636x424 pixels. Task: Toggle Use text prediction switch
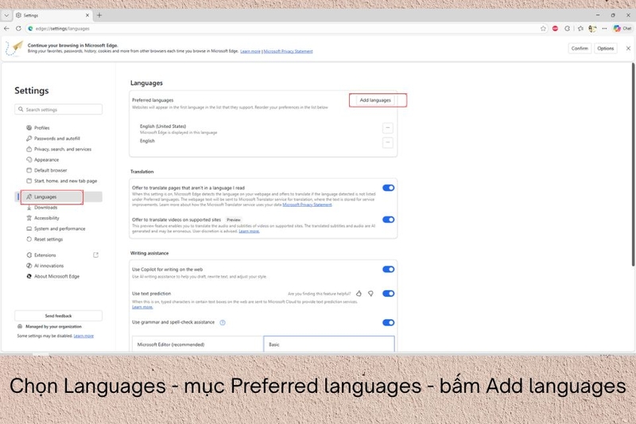point(388,294)
